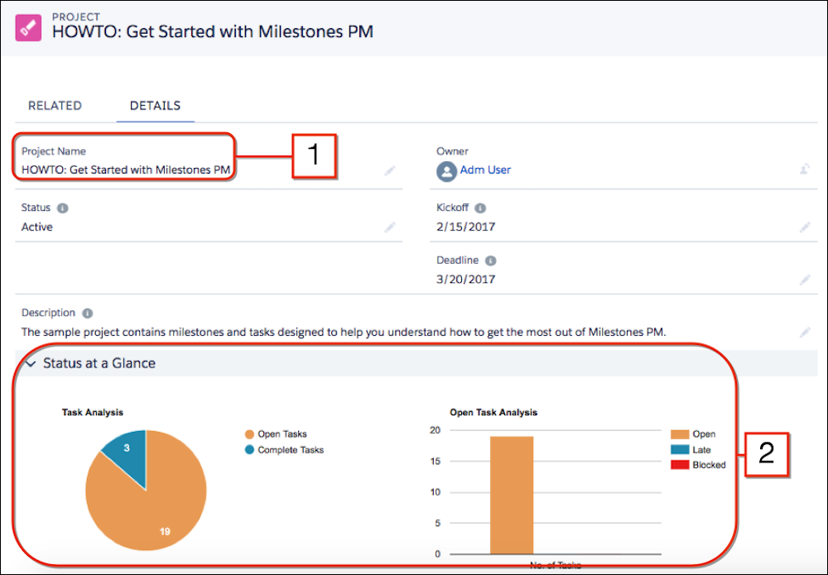Screen dimensions: 828x575
Task: Click the Open Tasks legend dot
Action: [x=250, y=434]
